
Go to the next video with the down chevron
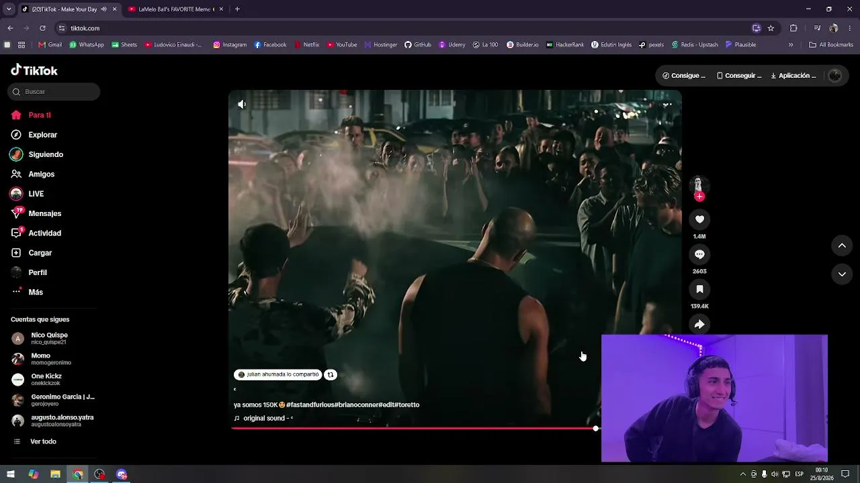842,274
